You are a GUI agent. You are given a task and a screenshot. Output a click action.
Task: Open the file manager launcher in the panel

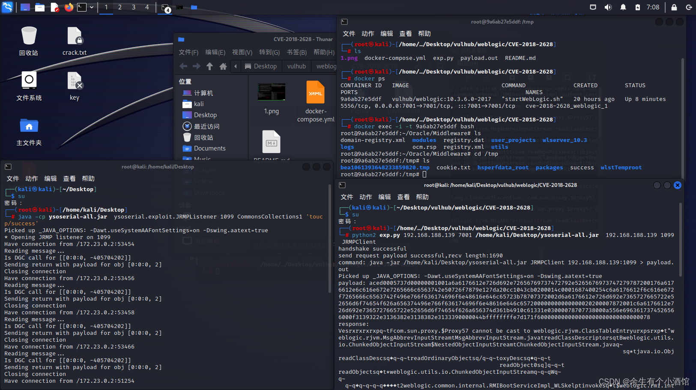point(40,7)
